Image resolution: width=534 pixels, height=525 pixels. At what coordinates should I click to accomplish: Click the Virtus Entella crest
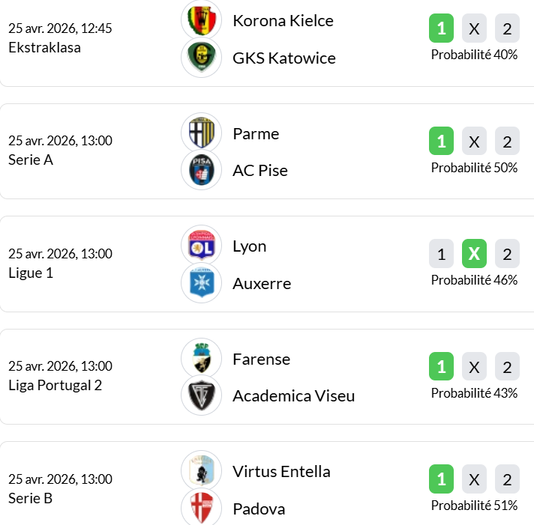(201, 471)
